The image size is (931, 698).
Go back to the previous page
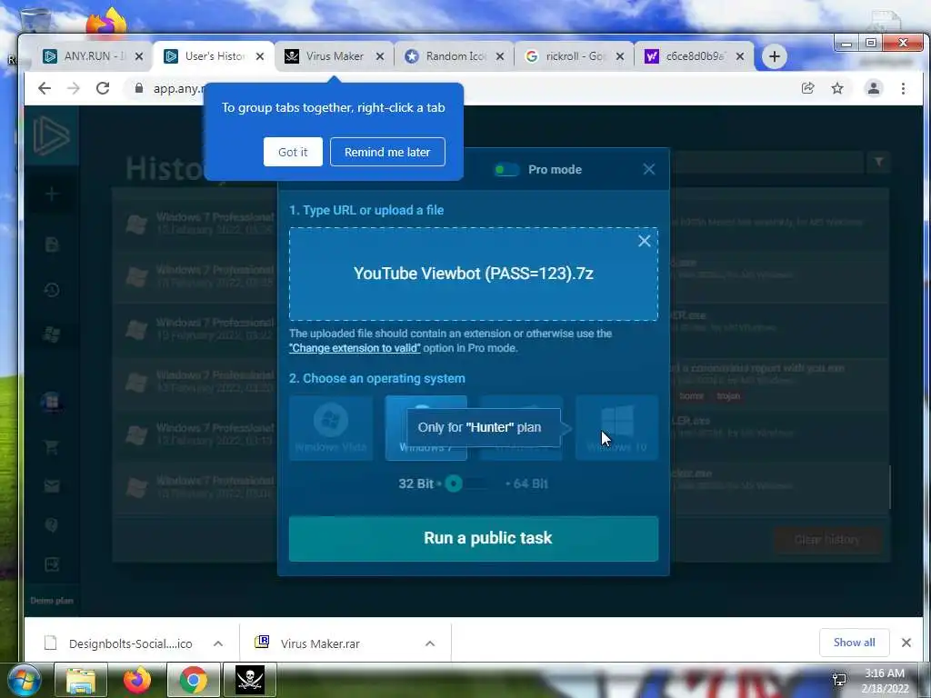tap(45, 88)
